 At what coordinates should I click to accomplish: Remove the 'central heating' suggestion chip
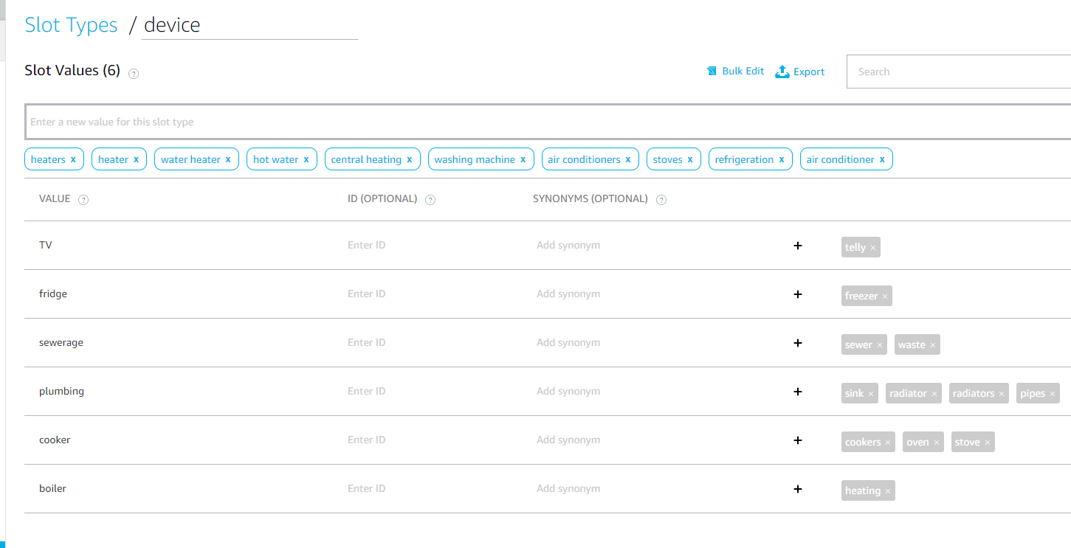tap(409, 159)
